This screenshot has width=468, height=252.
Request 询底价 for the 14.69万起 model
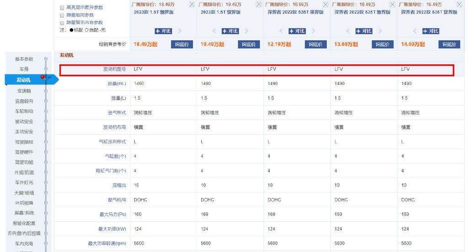tap(449, 44)
